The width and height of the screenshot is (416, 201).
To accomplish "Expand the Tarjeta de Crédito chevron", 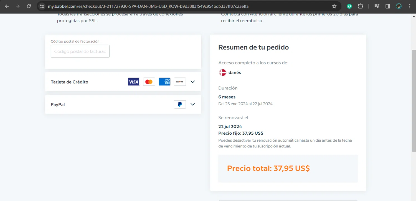I will click(193, 82).
